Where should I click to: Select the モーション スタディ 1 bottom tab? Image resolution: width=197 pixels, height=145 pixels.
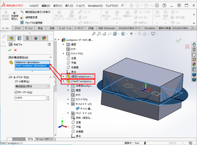pos(44,139)
